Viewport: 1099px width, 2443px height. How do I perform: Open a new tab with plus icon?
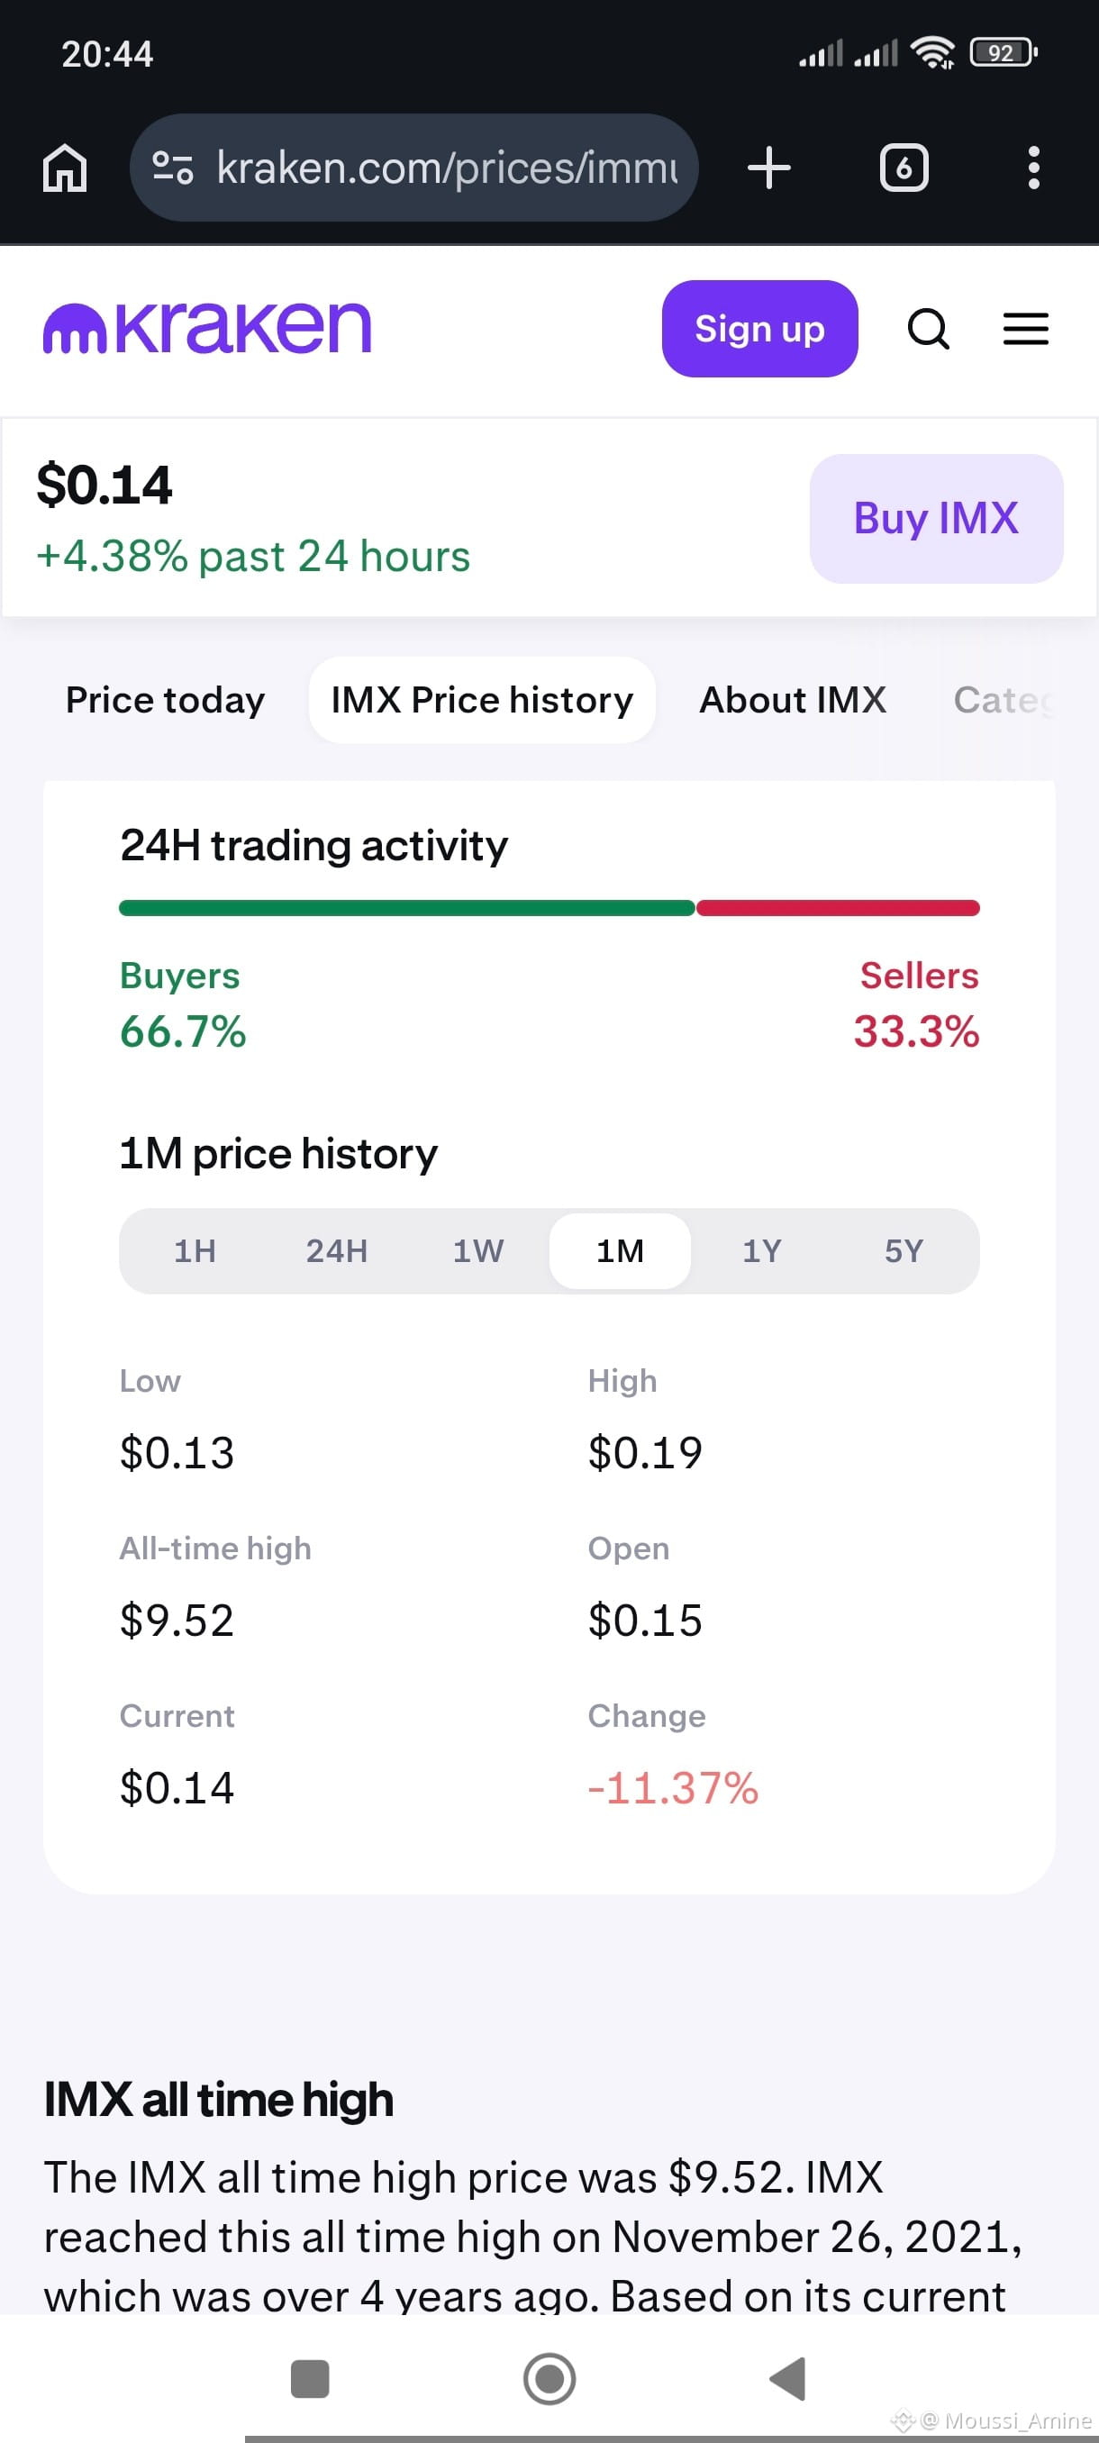coord(769,168)
